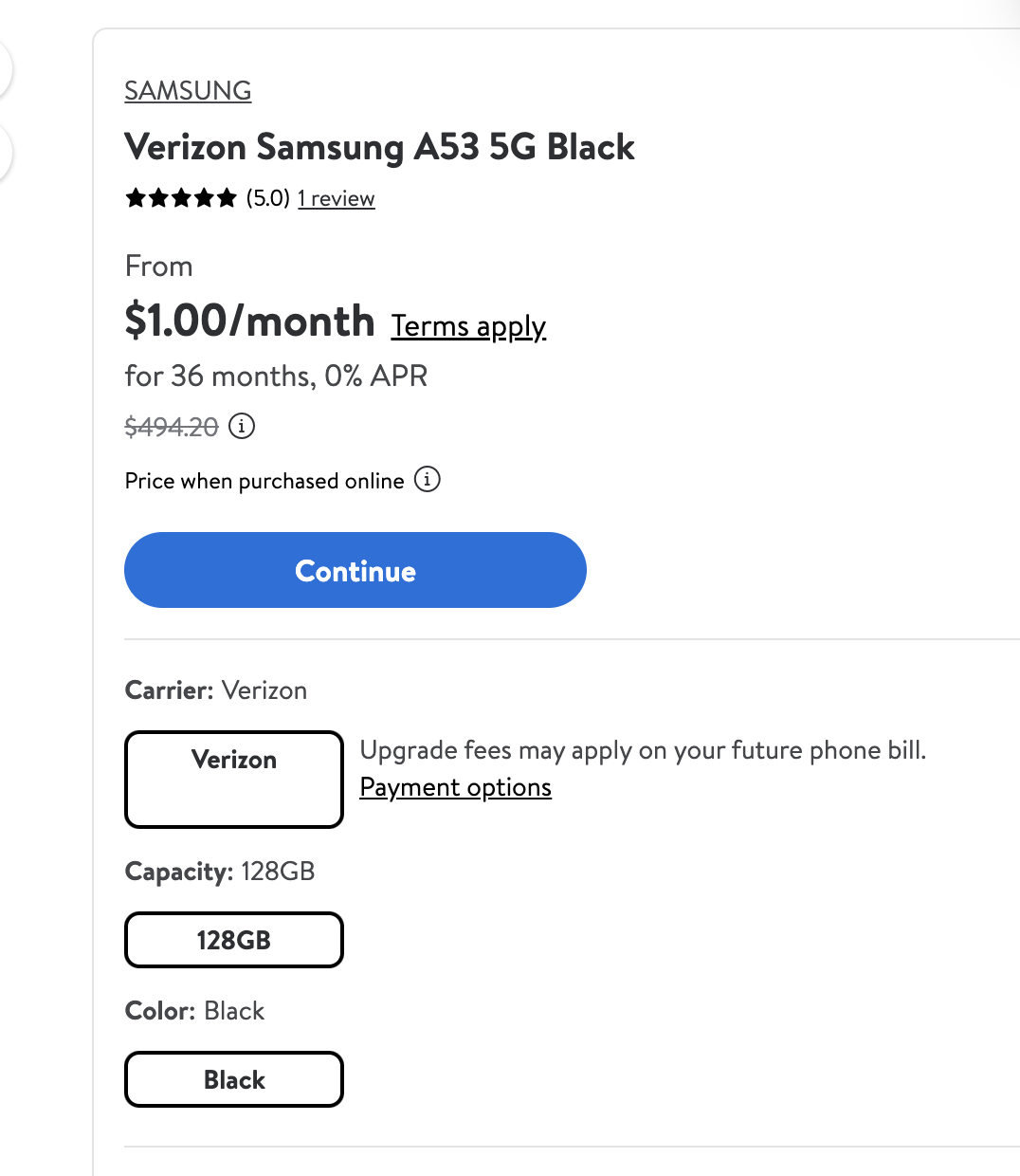Click the Capacity: 128GB label
Screen dimensions: 1020x1176
pos(220,871)
